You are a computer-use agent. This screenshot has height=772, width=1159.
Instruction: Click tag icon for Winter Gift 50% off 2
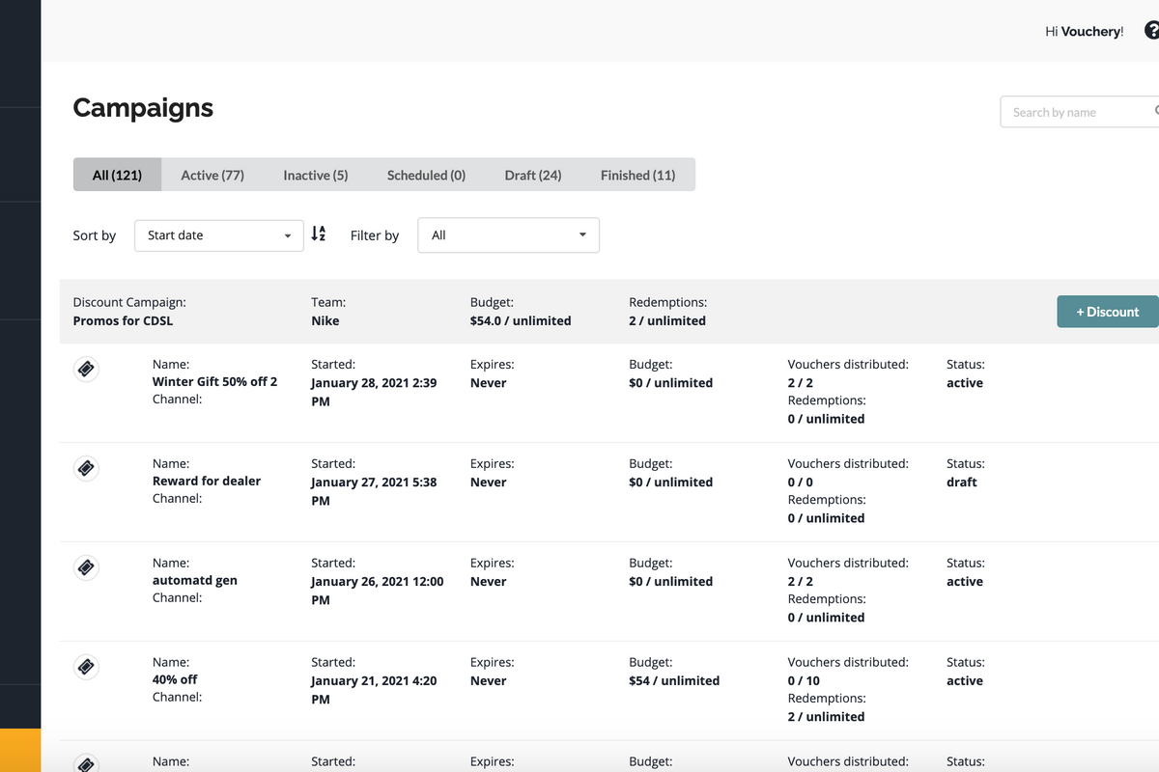[x=86, y=369]
